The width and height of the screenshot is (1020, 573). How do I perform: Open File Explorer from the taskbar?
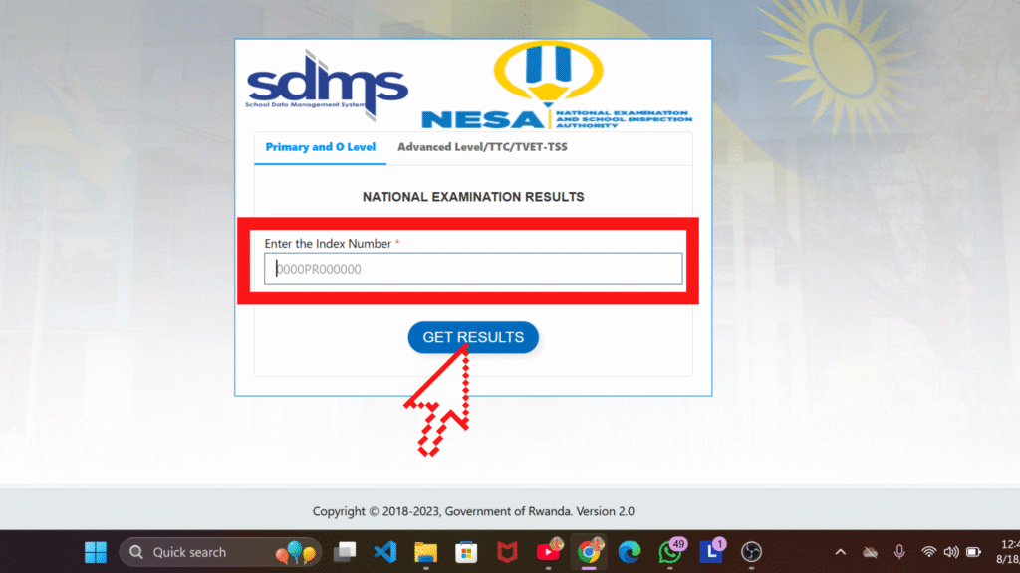426,552
